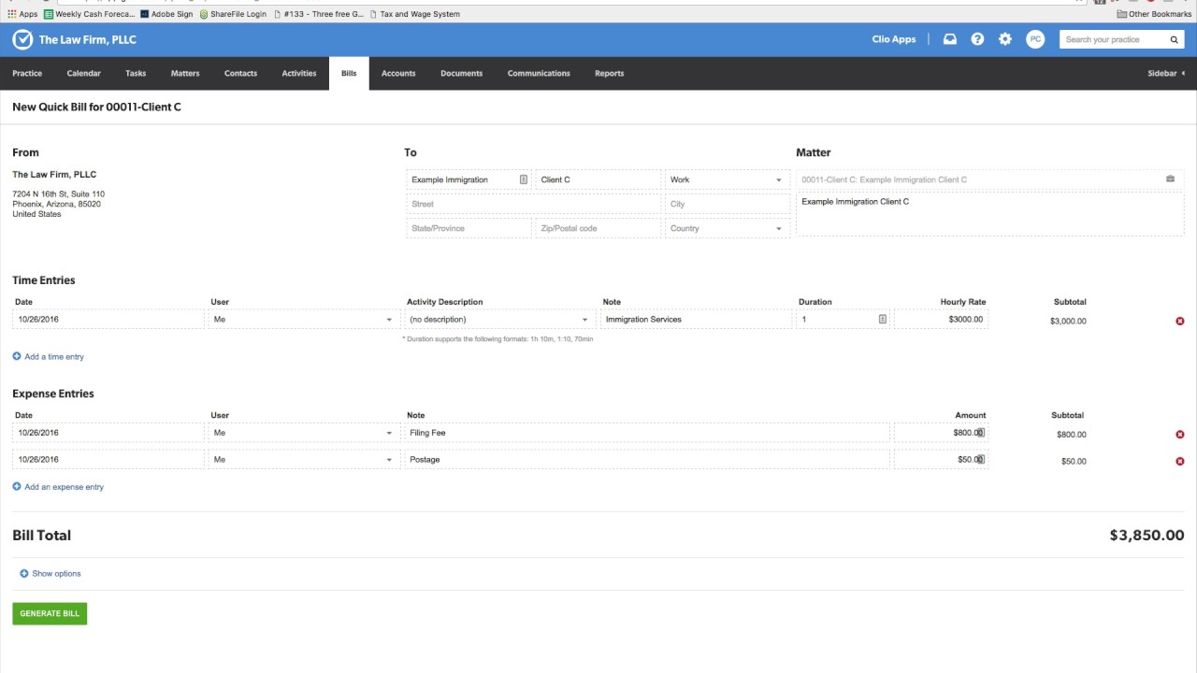The width and height of the screenshot is (1197, 673).
Task: Click the matter briefcase icon
Action: 1170,179
